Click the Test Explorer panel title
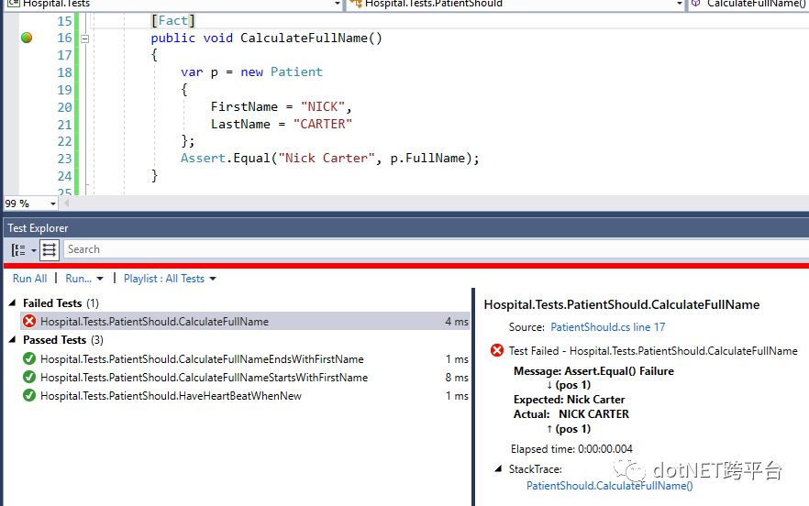809x506 pixels. point(38,228)
